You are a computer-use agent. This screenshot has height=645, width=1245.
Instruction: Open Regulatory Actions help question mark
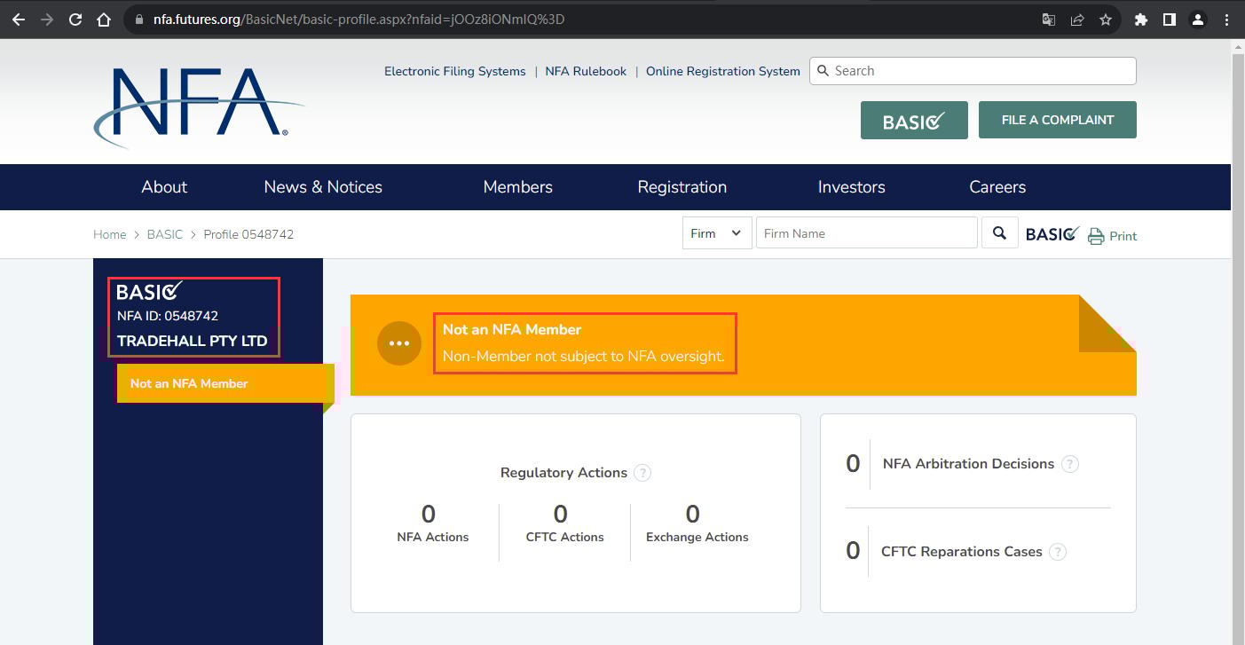pyautogui.click(x=642, y=473)
